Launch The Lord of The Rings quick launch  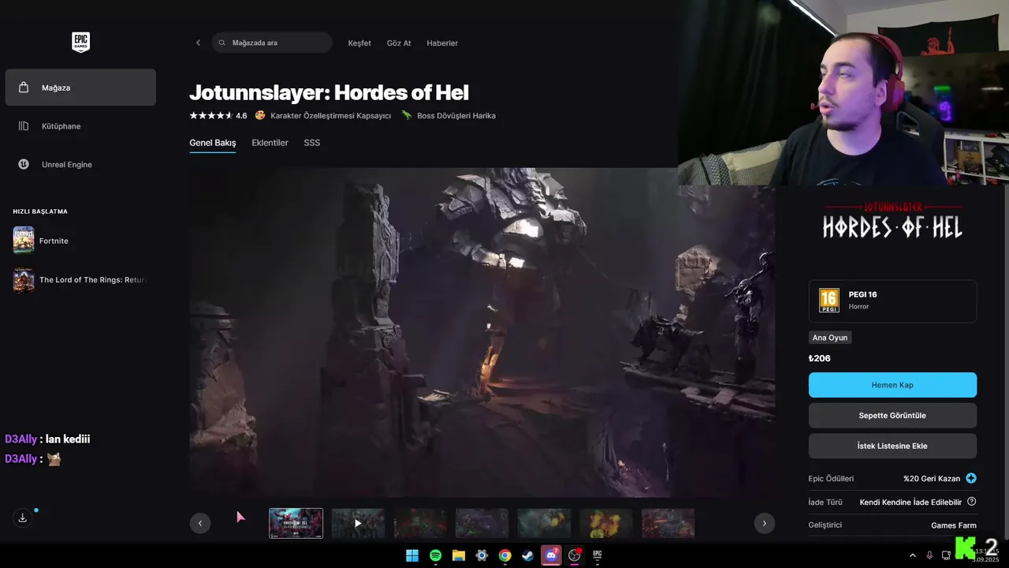click(80, 280)
